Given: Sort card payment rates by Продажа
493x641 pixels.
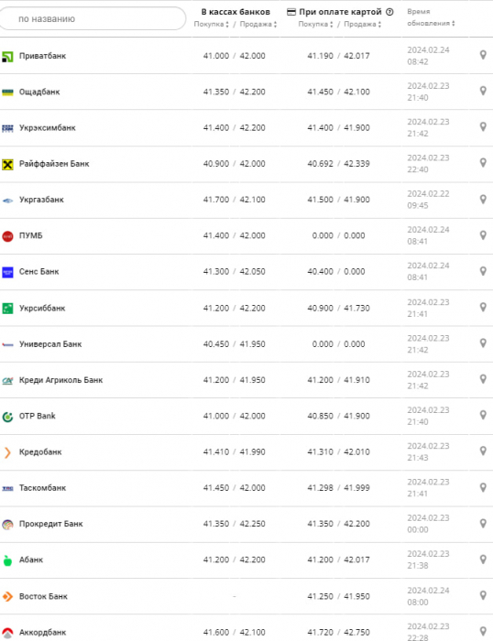Looking at the screenshot, I should click(363, 24).
